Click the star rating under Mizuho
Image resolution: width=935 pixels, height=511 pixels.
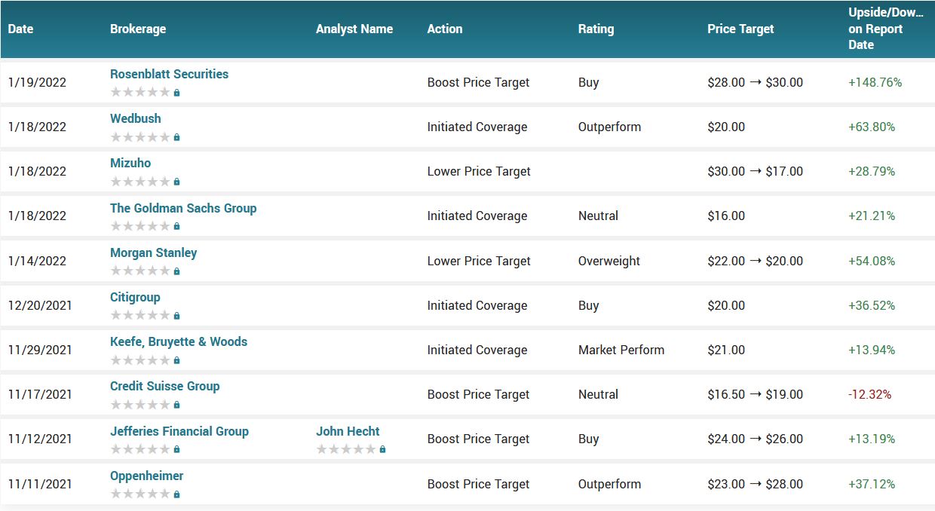click(140, 182)
